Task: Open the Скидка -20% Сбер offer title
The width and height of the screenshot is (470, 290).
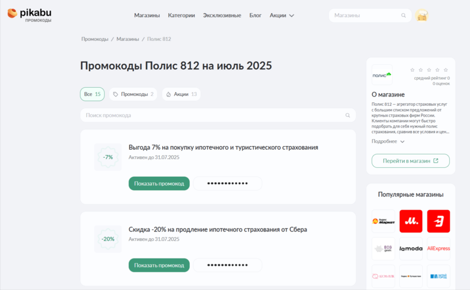Action: [x=217, y=229]
